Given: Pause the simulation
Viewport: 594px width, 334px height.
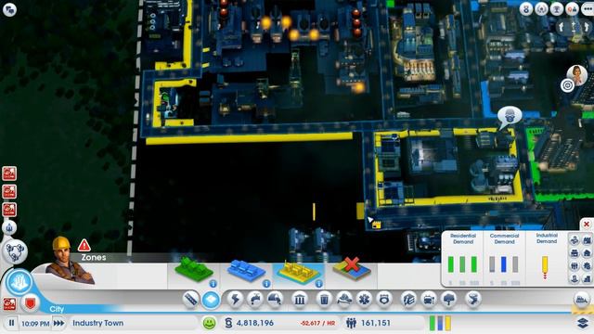Looking at the screenshot, I should [11, 323].
